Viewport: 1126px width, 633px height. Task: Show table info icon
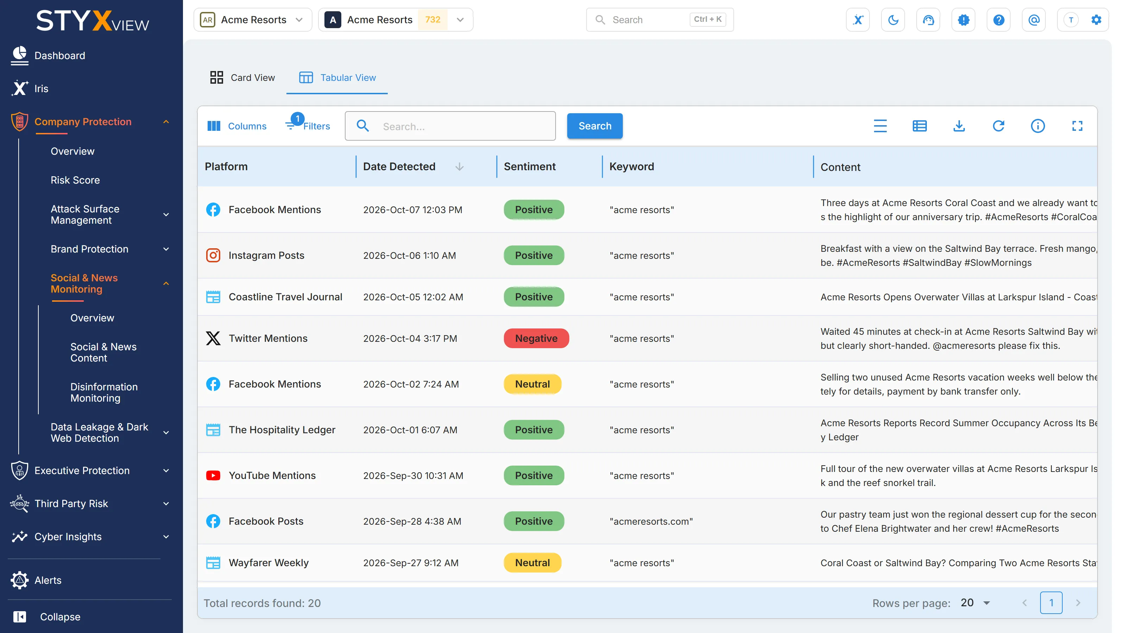pyautogui.click(x=1037, y=126)
